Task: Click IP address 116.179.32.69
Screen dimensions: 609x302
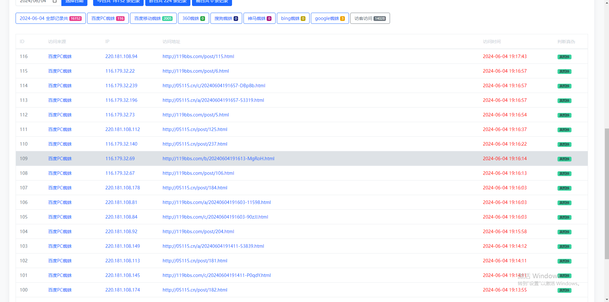Action: coord(120,159)
